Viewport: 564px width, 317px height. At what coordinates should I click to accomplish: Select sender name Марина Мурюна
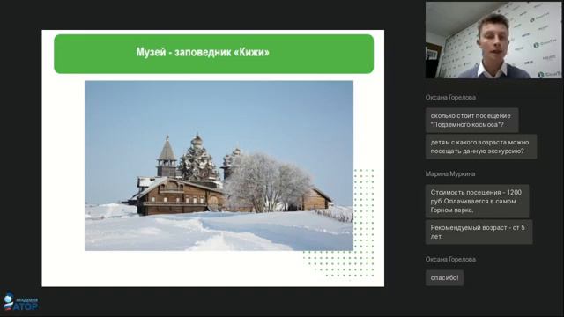450,174
